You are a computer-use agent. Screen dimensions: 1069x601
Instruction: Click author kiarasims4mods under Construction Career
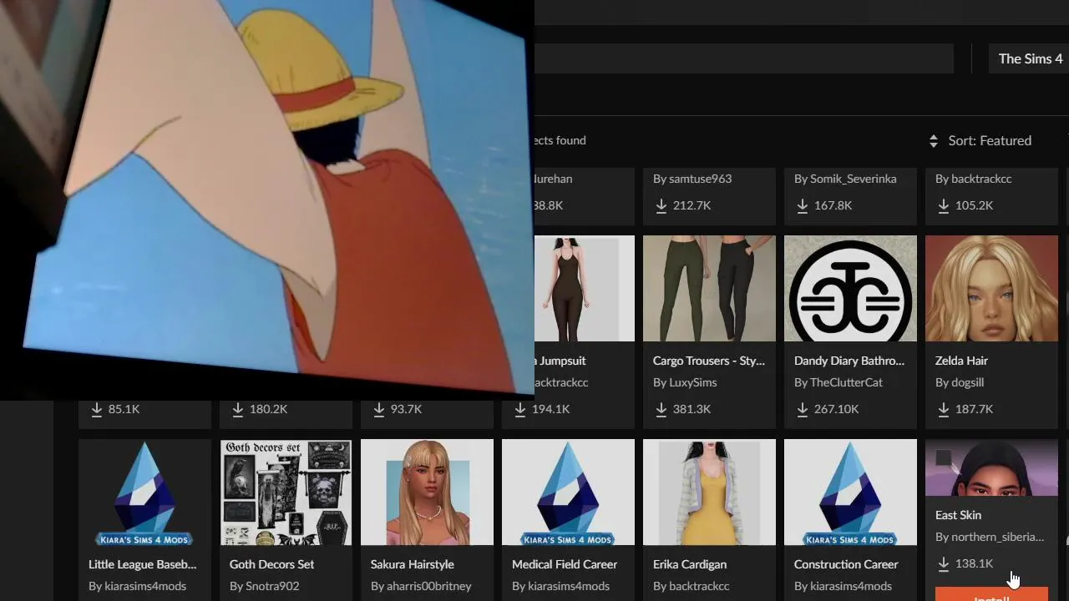tap(851, 586)
